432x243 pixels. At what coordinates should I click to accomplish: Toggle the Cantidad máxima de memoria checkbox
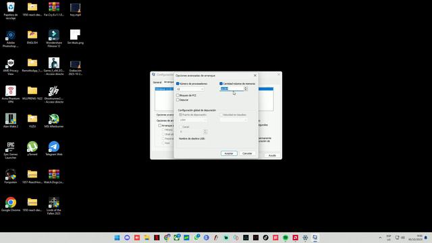[x=221, y=84]
